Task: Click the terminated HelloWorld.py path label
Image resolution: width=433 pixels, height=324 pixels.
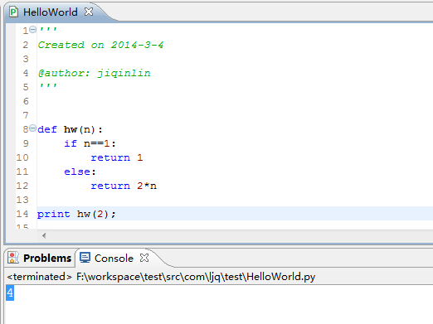Action: 161,277
